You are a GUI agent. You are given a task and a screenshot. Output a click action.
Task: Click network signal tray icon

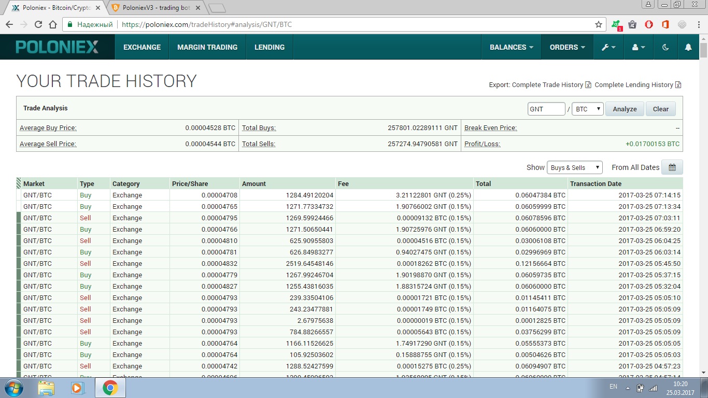[653, 388]
